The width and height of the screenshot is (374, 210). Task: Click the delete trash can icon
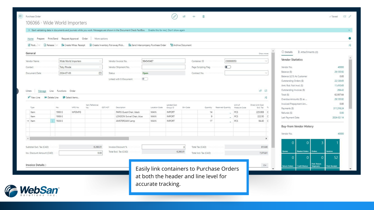click(x=203, y=16)
